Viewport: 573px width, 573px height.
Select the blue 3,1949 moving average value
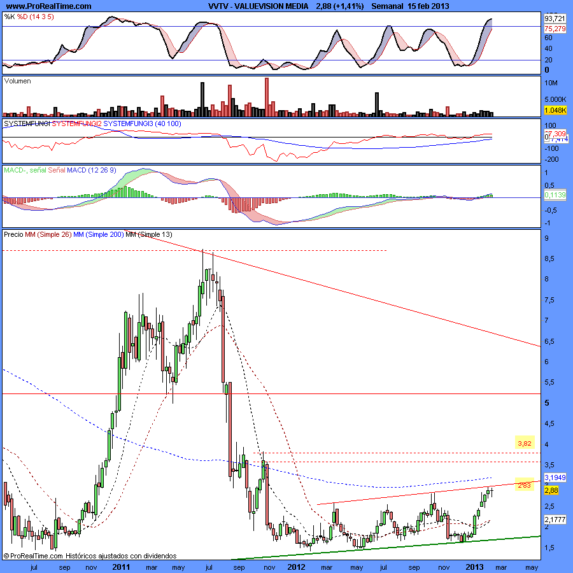tap(555, 478)
